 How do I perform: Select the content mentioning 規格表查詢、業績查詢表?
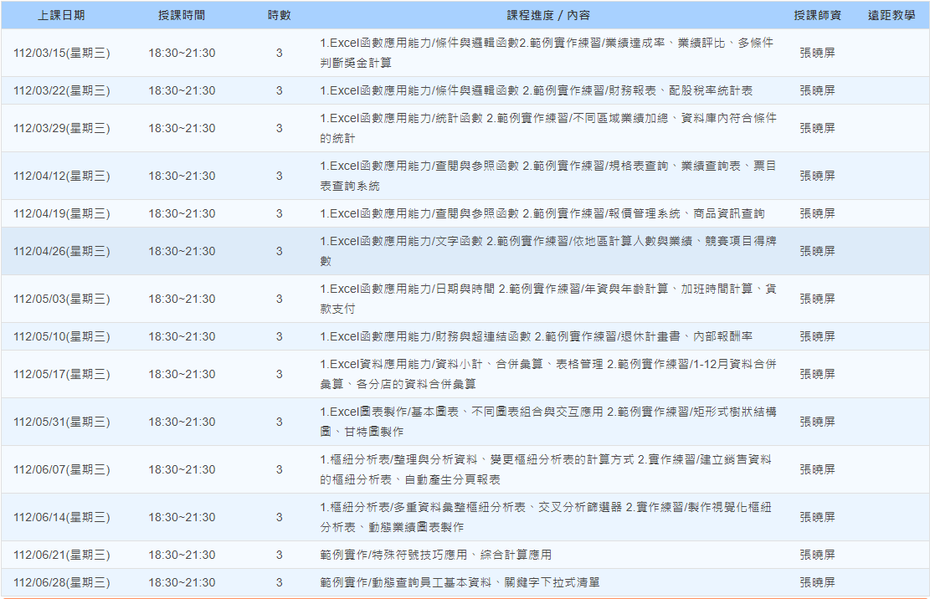(548, 176)
